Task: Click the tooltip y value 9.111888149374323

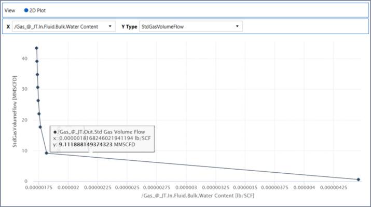Action: click(x=86, y=145)
